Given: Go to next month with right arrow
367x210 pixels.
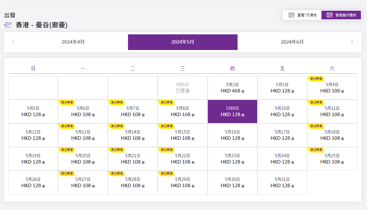Looking at the screenshot, I should pyautogui.click(x=352, y=42).
